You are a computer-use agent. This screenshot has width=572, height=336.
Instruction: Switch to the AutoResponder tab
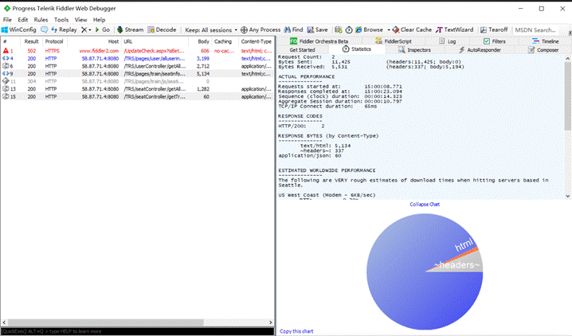pyautogui.click(x=480, y=49)
